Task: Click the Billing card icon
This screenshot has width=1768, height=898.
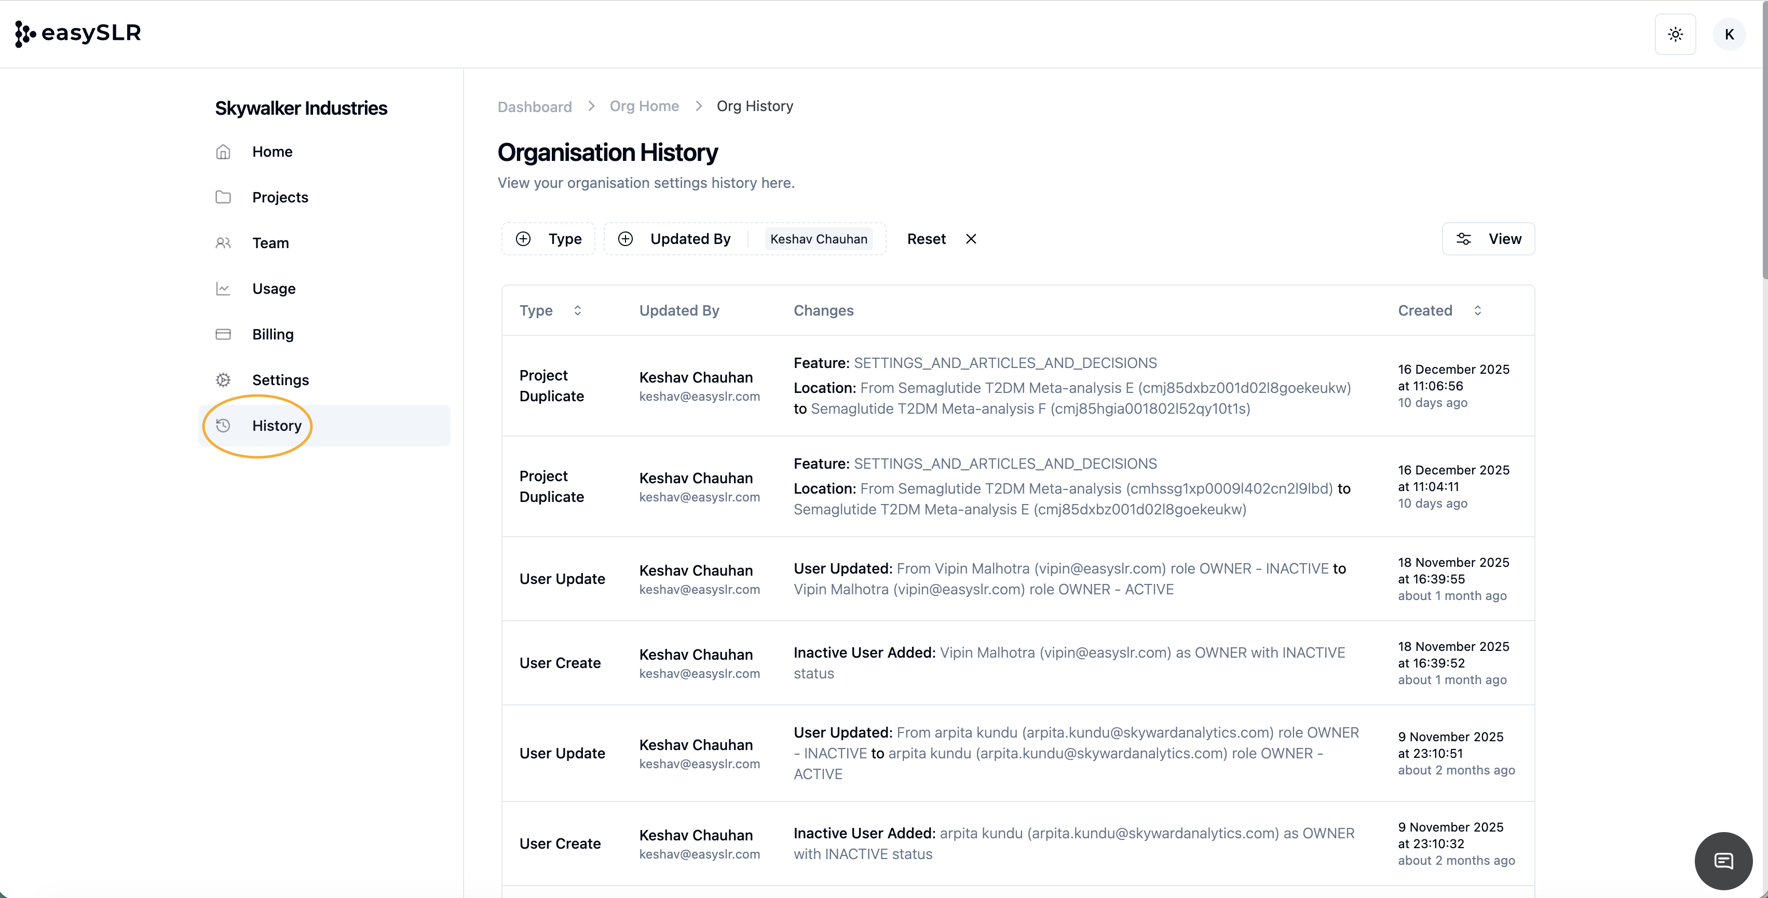Action: [223, 334]
